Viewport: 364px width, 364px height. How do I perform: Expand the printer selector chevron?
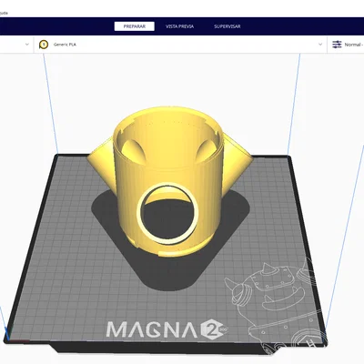pyautogui.click(x=27, y=45)
